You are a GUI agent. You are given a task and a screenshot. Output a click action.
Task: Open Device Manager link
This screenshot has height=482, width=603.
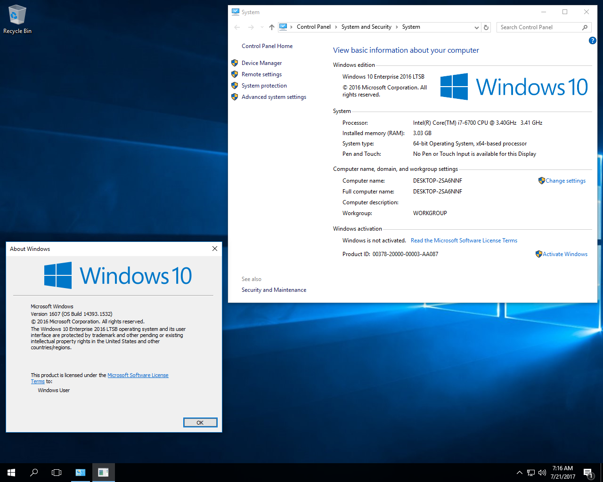tap(261, 63)
